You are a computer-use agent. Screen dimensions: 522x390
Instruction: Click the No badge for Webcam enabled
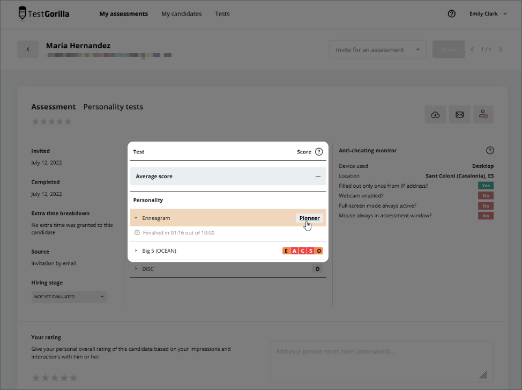[486, 196]
